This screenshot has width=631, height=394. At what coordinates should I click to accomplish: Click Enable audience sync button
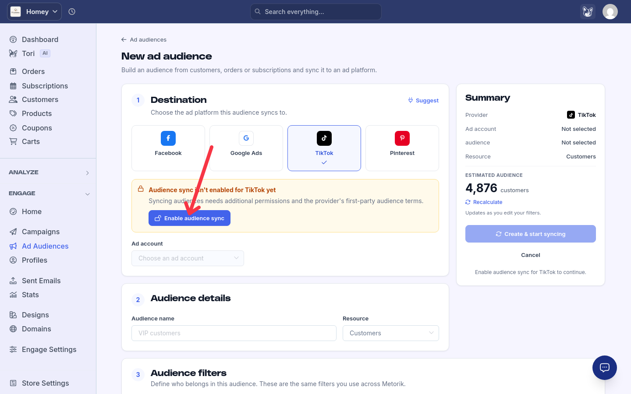189,218
